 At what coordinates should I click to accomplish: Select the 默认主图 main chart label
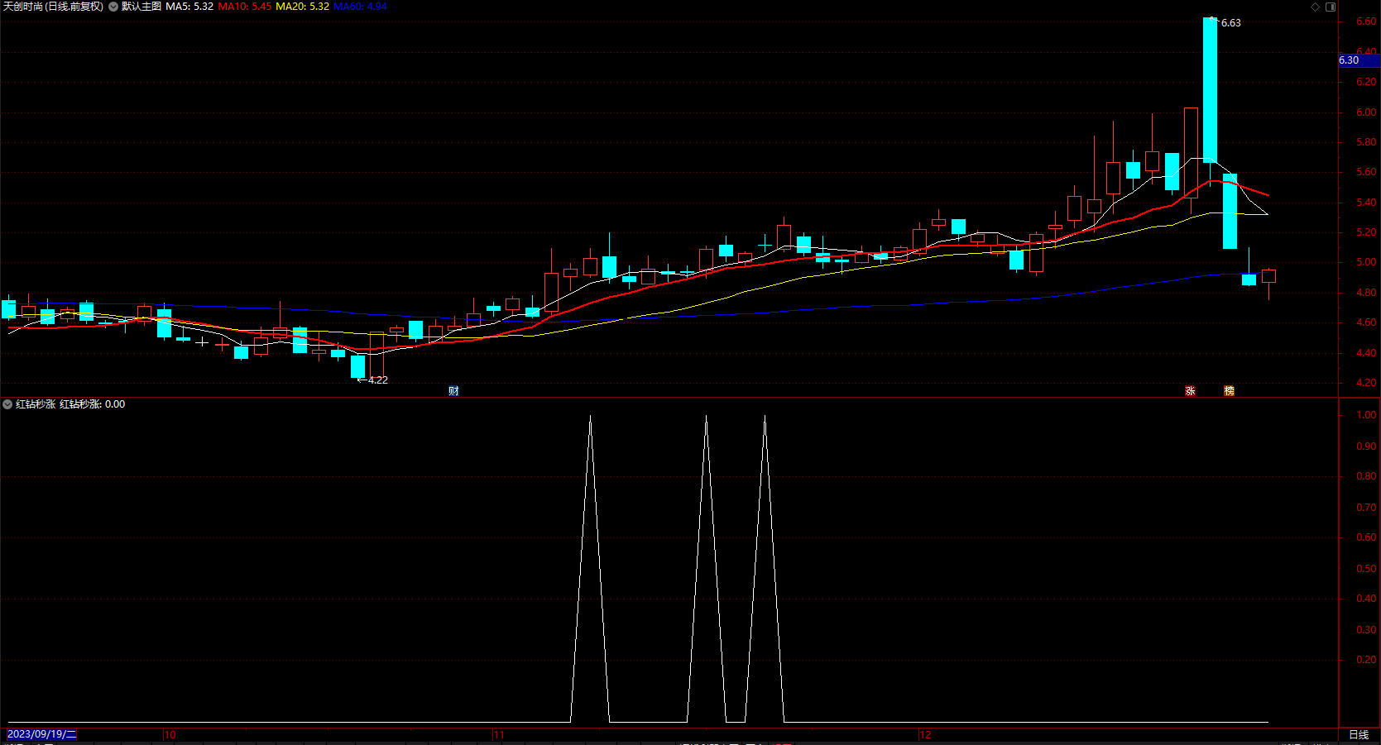pyautogui.click(x=141, y=7)
